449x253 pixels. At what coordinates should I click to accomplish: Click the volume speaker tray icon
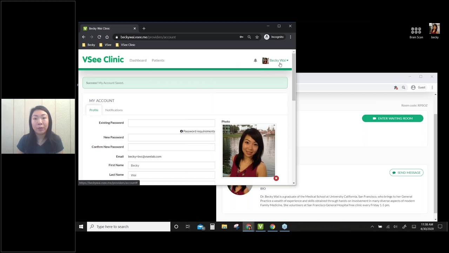tap(396, 227)
